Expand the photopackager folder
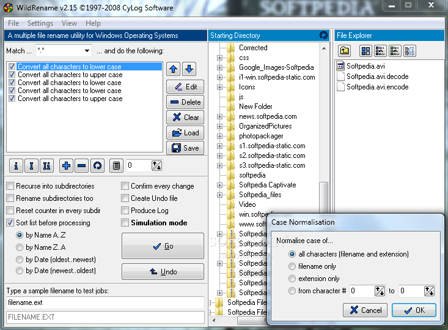This screenshot has height=330, width=448. [219, 136]
